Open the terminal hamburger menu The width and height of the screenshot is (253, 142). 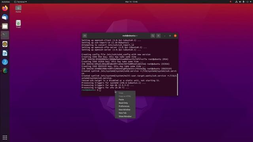[x=158, y=36]
